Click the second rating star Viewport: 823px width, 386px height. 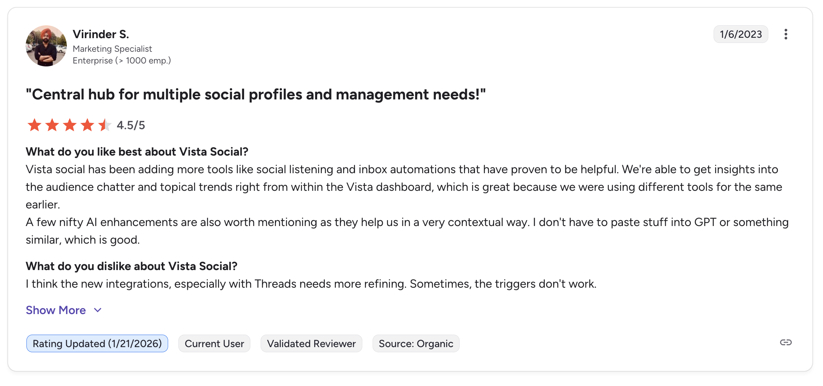pos(52,125)
